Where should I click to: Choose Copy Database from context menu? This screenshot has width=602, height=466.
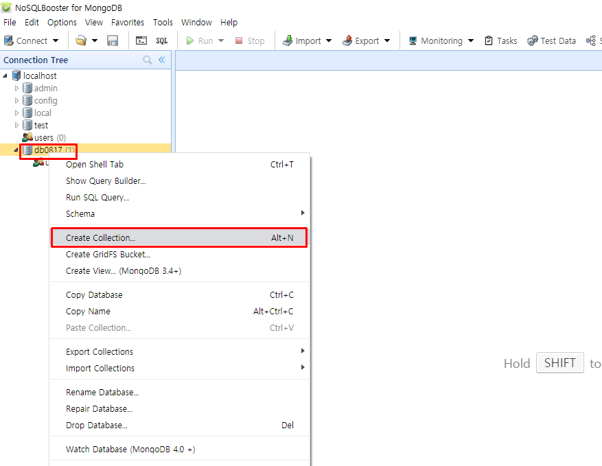coord(179,295)
